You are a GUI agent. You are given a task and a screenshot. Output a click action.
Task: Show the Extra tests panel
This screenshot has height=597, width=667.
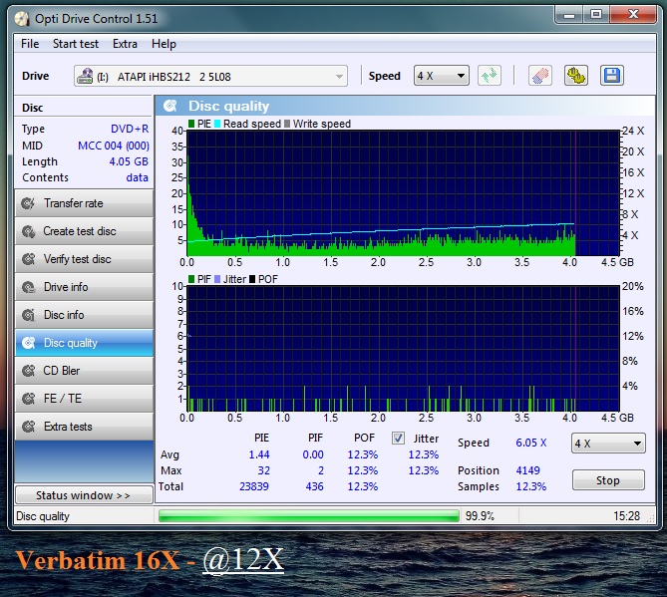[x=84, y=426]
